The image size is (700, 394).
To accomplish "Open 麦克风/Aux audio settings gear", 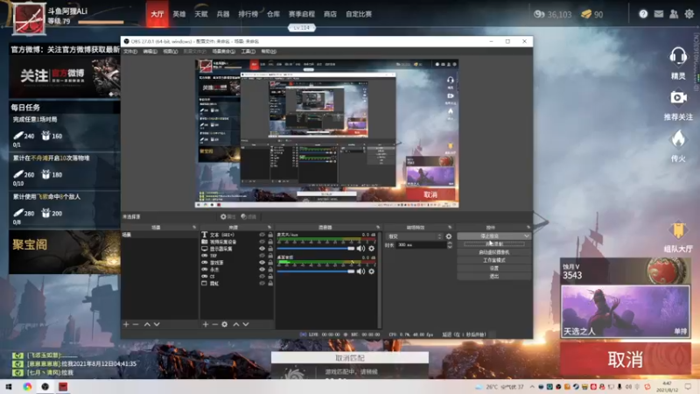I will [x=371, y=249].
